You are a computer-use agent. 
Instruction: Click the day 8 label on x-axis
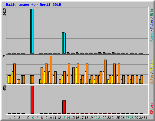tap(42, 118)
